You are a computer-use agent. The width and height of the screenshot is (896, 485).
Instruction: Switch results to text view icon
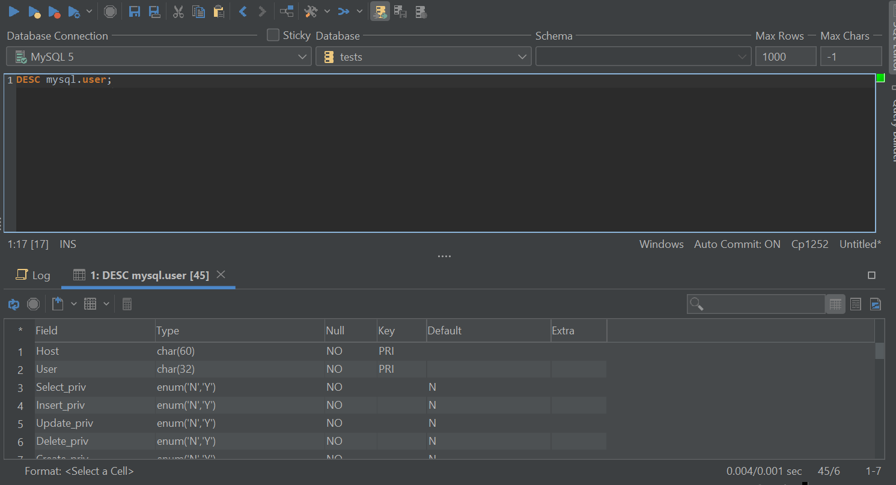(855, 304)
